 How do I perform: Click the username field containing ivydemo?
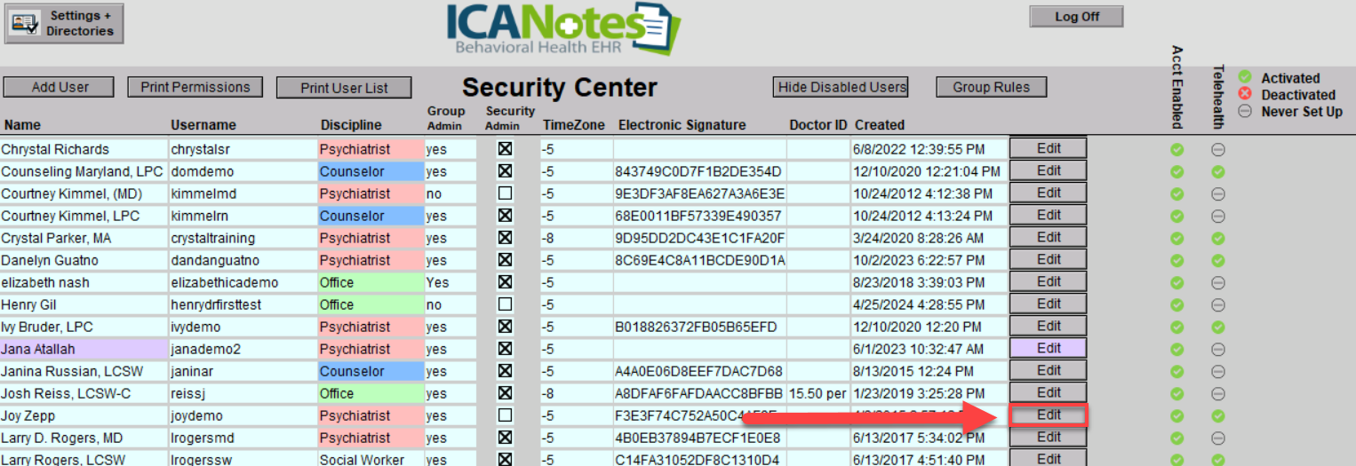click(x=242, y=327)
